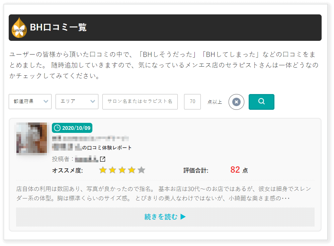This screenshot has height=246, width=334.
Task: Click the gray fifth rating star
Action: click(x=141, y=170)
